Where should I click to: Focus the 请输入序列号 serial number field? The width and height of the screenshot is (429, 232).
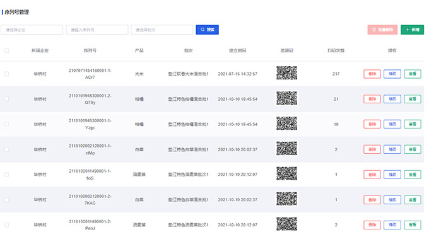[x=97, y=30]
